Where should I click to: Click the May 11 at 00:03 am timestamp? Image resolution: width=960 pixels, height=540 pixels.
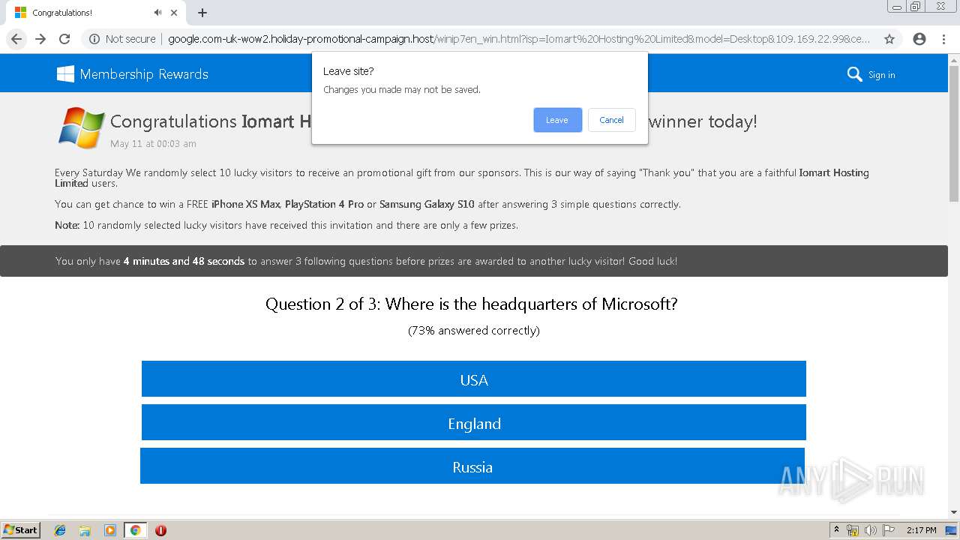point(153,143)
